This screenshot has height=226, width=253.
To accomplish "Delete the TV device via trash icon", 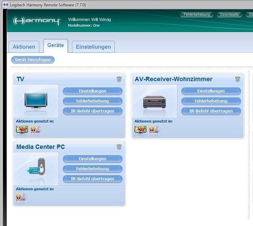I will click(119, 79).
